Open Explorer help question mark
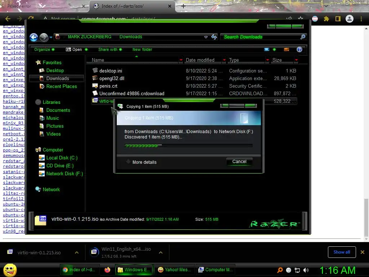 coord(299,49)
